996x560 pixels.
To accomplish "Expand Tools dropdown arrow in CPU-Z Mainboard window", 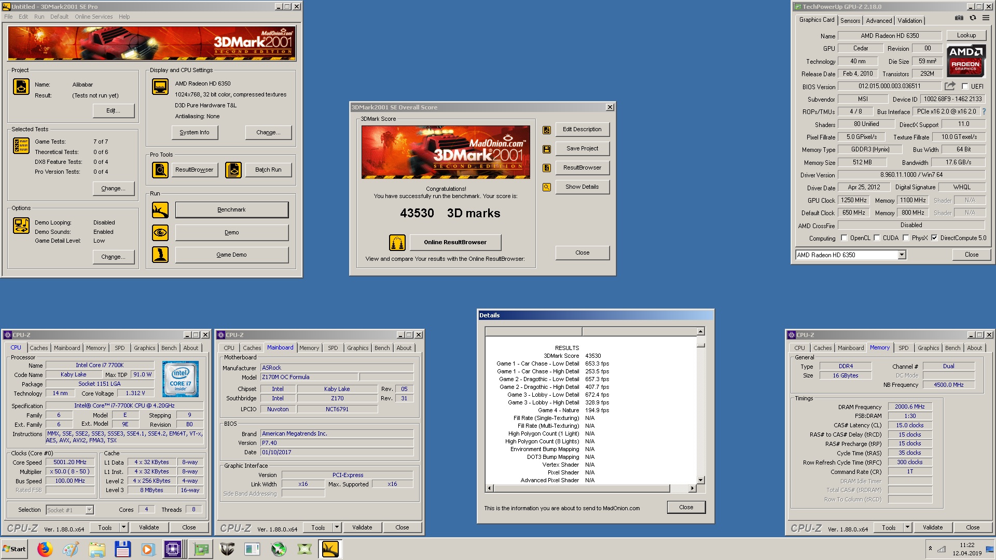I will click(x=337, y=527).
